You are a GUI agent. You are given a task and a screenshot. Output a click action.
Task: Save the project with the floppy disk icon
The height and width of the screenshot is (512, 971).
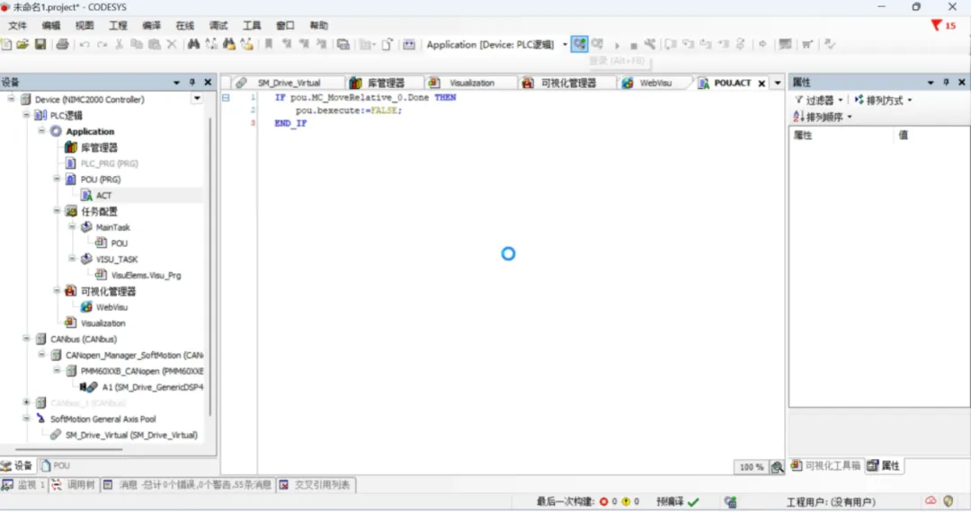pos(40,44)
